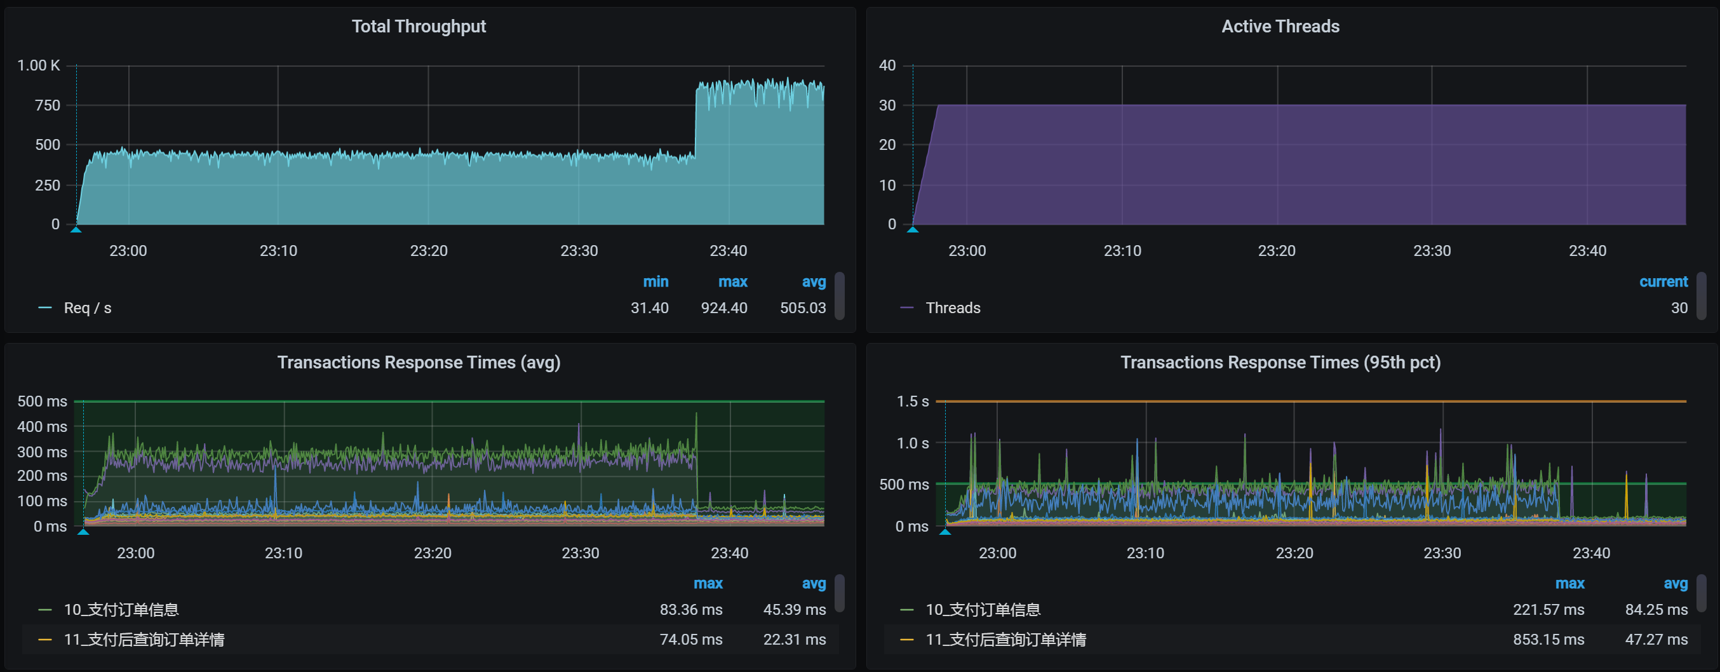
Task: Open Transactions Response Times (95th pct) panel menu
Action: [1280, 362]
